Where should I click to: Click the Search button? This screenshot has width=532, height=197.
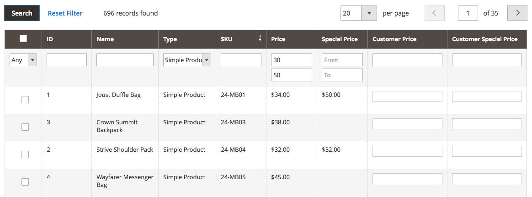22,13
